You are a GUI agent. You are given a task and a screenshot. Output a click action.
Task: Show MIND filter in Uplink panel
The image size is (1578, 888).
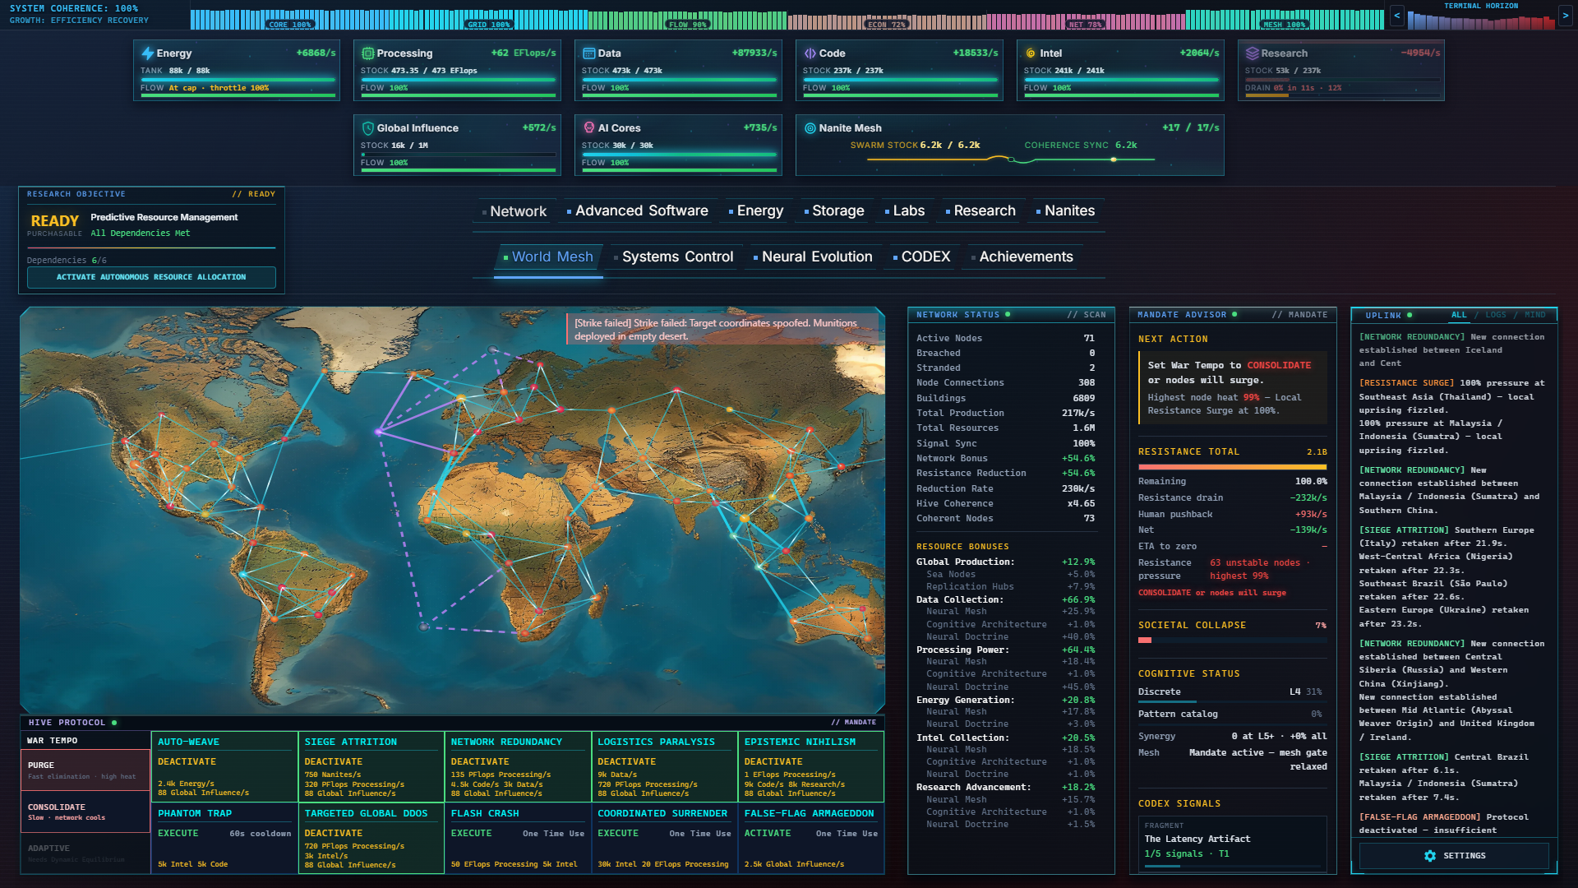point(1535,315)
